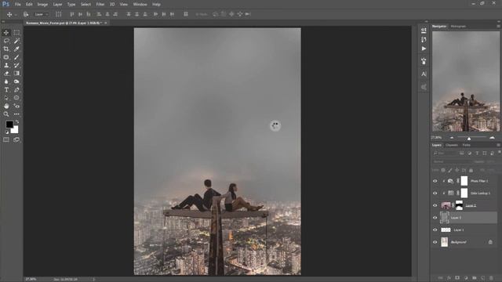Add layer mask from Layers panel bottom
Image resolution: width=502 pixels, height=282 pixels.
click(457, 278)
